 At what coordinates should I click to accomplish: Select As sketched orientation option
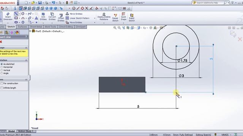coord(2,64)
